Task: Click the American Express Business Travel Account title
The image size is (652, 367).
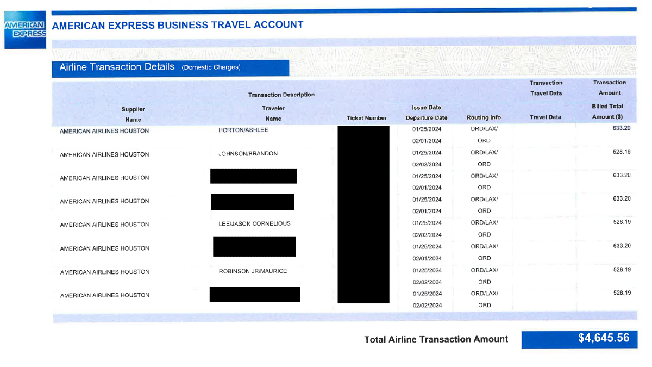Action: click(x=178, y=25)
